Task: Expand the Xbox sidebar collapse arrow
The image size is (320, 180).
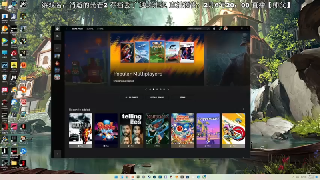Action: [57, 154]
